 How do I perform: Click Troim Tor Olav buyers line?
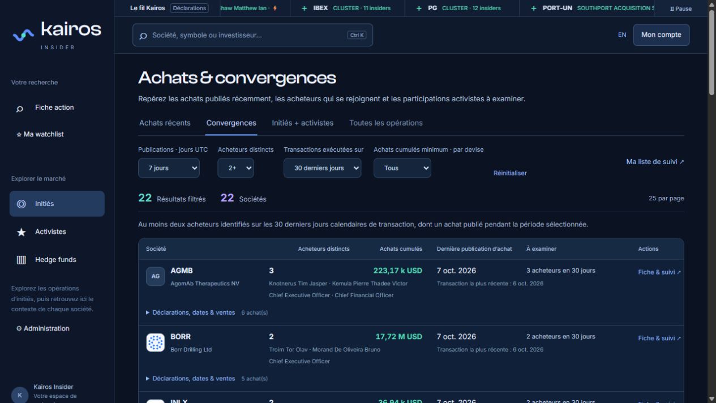click(x=324, y=350)
